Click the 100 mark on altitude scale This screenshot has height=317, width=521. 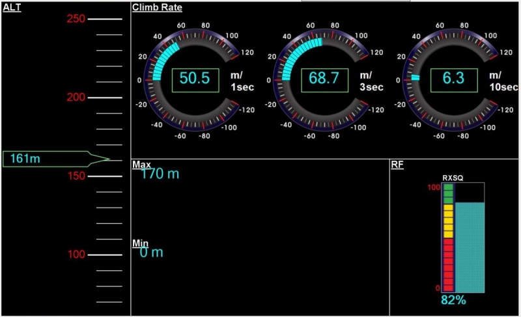click(76, 255)
